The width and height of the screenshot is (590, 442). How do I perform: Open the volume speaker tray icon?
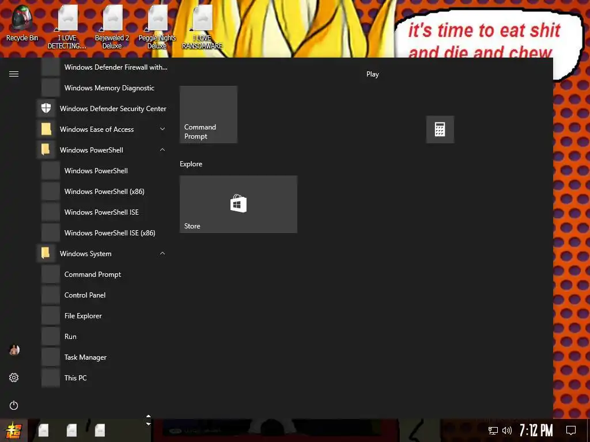507,430
